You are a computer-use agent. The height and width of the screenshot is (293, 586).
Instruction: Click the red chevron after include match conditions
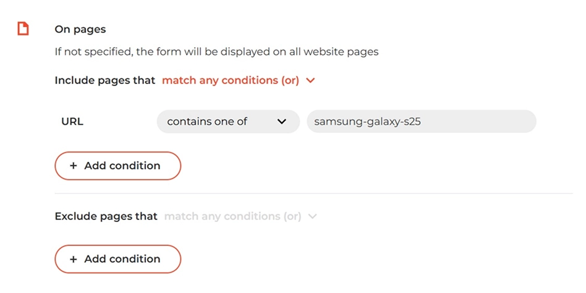pos(310,80)
